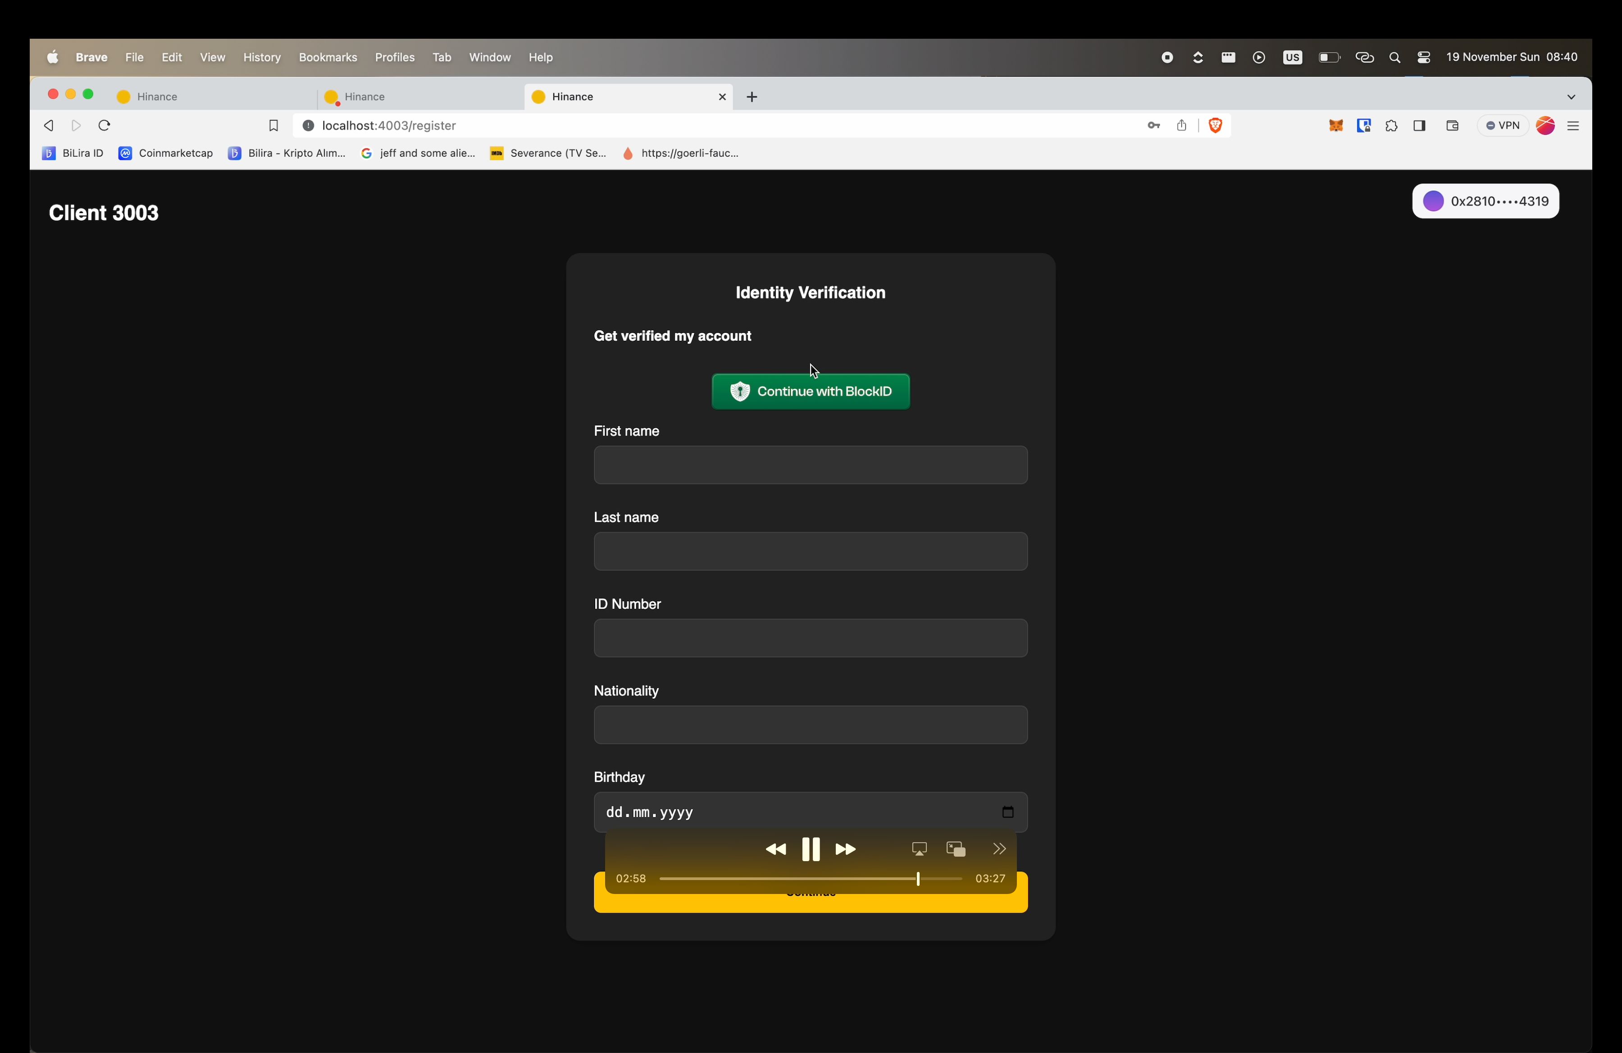Close the active Hinance tab
The width and height of the screenshot is (1622, 1053).
tap(722, 97)
